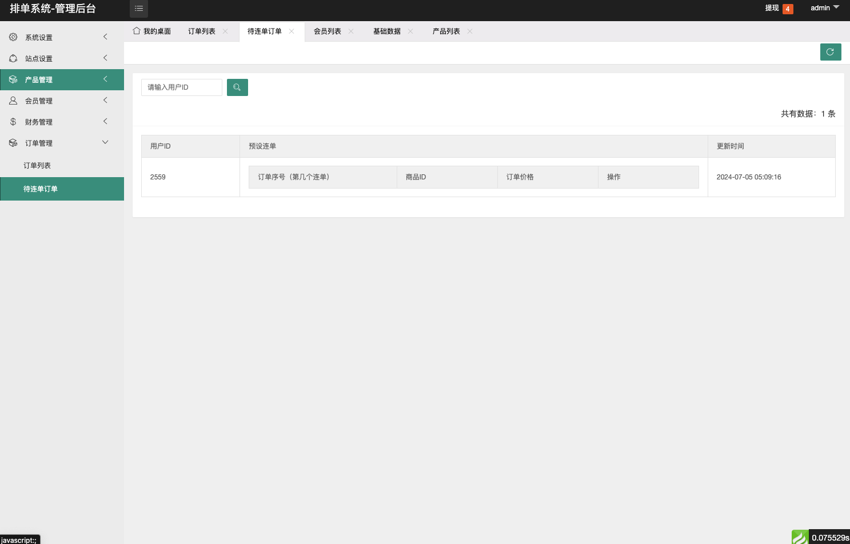
Task: Close the 待连单订单 tab
Action: coord(292,31)
